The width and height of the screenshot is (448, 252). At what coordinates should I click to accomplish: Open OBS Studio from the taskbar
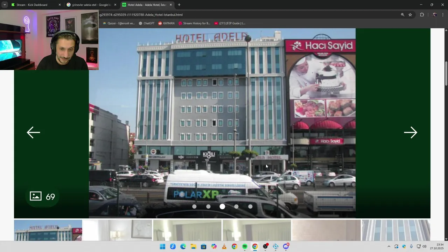(265, 246)
